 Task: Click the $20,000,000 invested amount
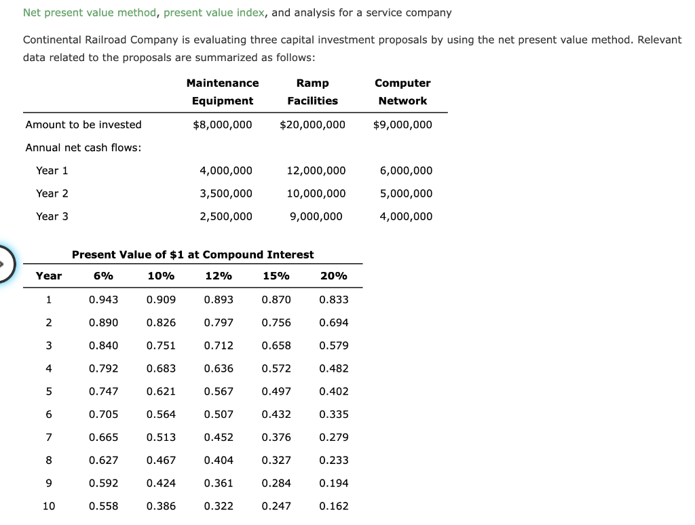312,124
